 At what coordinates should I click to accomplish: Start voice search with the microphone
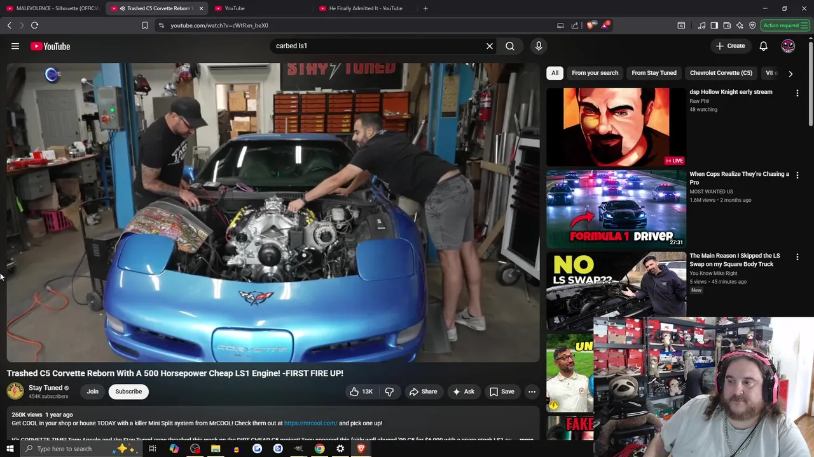point(539,46)
